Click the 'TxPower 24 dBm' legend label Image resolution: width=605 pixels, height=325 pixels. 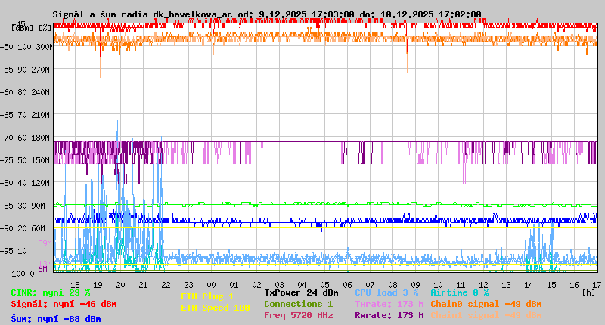click(301, 292)
